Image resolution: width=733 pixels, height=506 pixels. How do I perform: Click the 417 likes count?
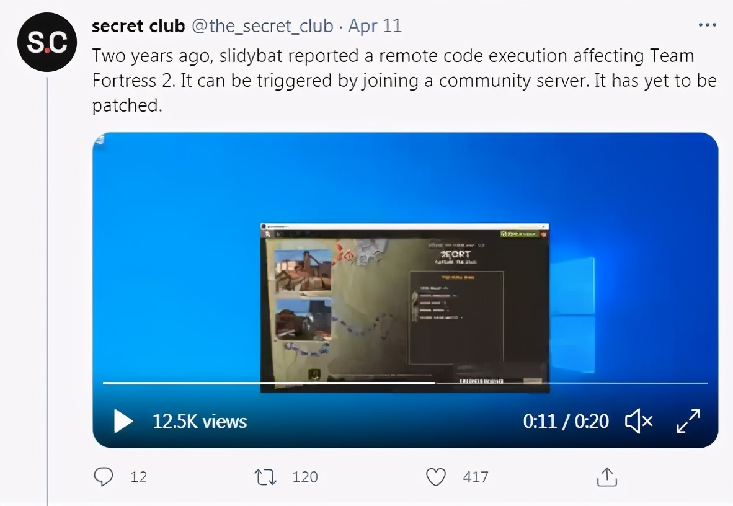(x=476, y=477)
